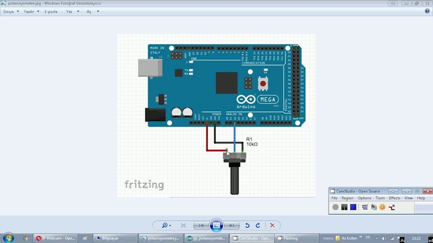Image resolution: width=433 pixels, height=243 pixels.
Task: Click the network signal tray icon
Action: click(392, 239)
